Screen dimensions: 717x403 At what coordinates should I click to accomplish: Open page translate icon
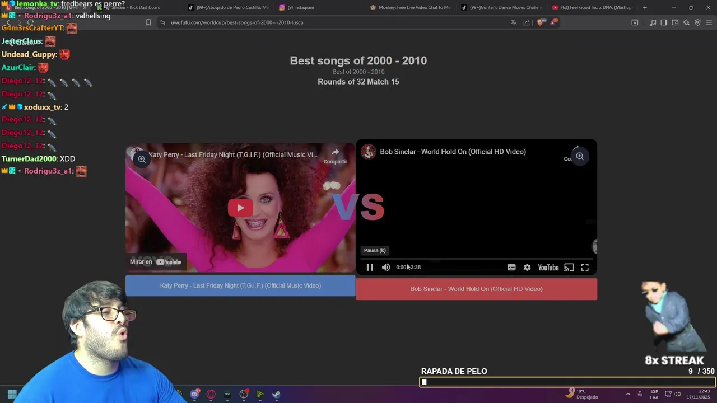point(514,22)
